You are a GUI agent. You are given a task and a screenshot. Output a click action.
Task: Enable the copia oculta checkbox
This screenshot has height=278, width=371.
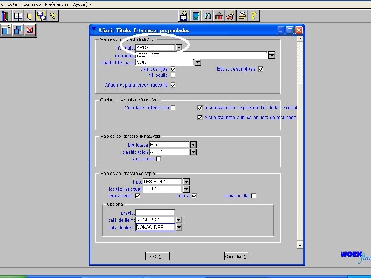pos(254,196)
